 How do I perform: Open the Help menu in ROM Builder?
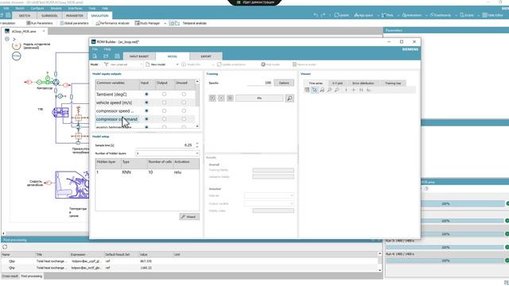pos(107,49)
